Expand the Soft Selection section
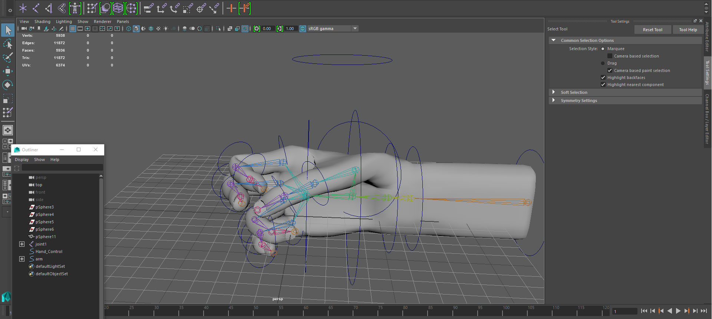Viewport: 712px width, 319px height. (554, 92)
